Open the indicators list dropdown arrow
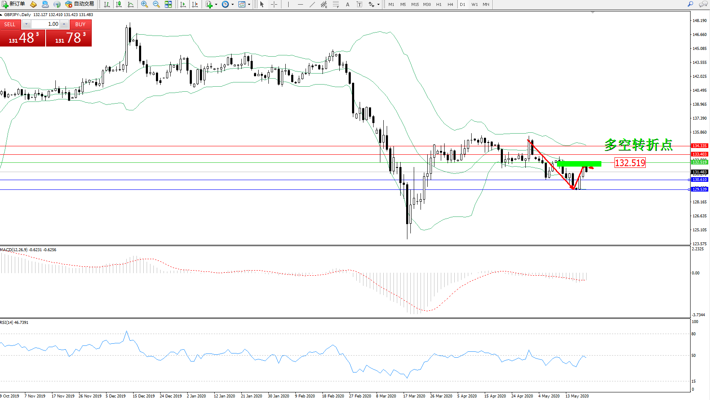Viewport: 710px width, 400px height. pos(216,5)
